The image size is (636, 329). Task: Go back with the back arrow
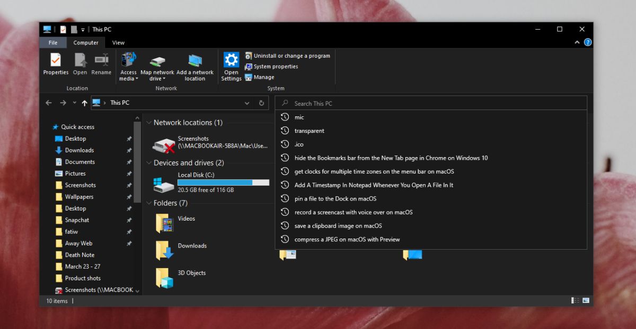[49, 103]
